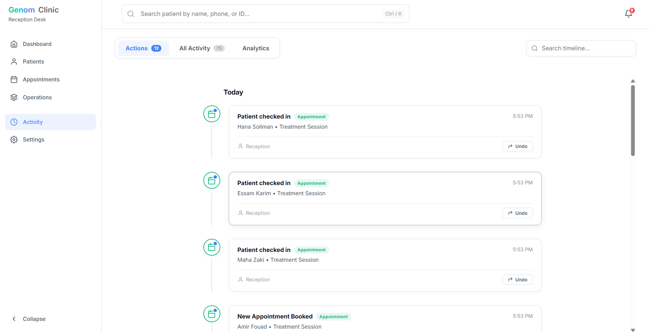Click 'New Appointment Booked' title

coord(275,316)
